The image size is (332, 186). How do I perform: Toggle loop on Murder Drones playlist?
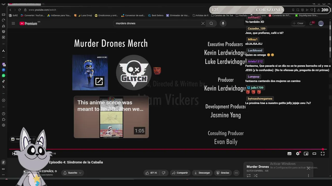(x=248, y=176)
